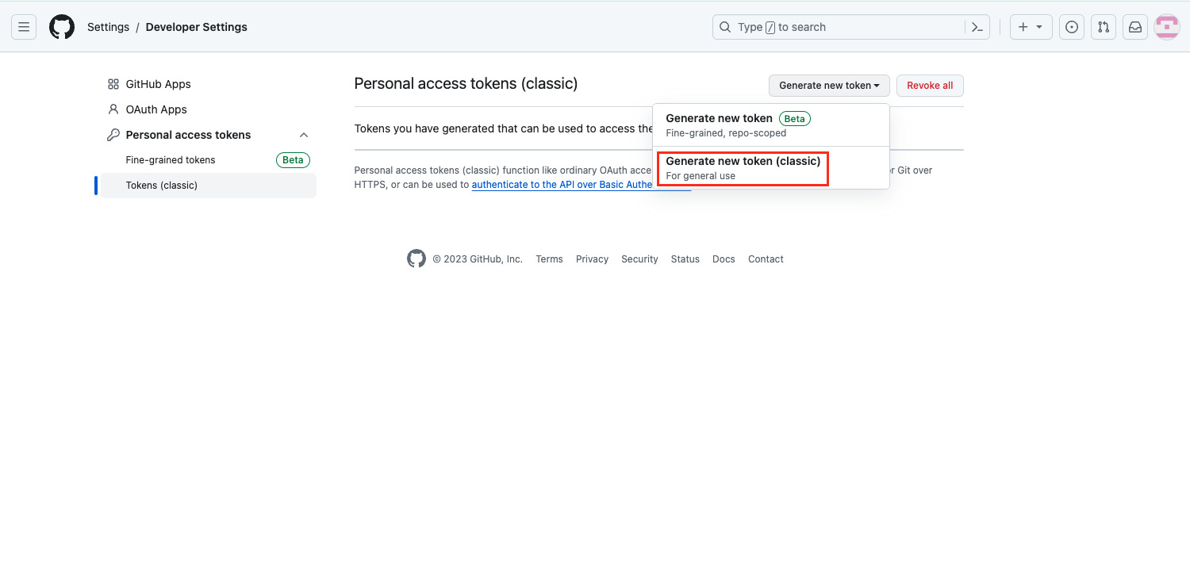
Task: Click the plus icon to create new
Action: (1023, 26)
